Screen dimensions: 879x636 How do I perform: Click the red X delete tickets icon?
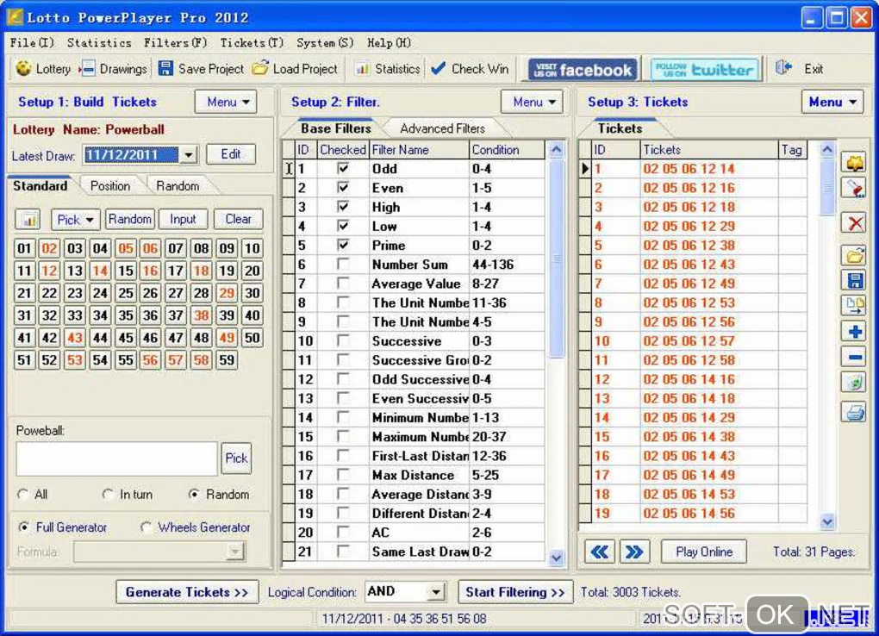tap(854, 224)
